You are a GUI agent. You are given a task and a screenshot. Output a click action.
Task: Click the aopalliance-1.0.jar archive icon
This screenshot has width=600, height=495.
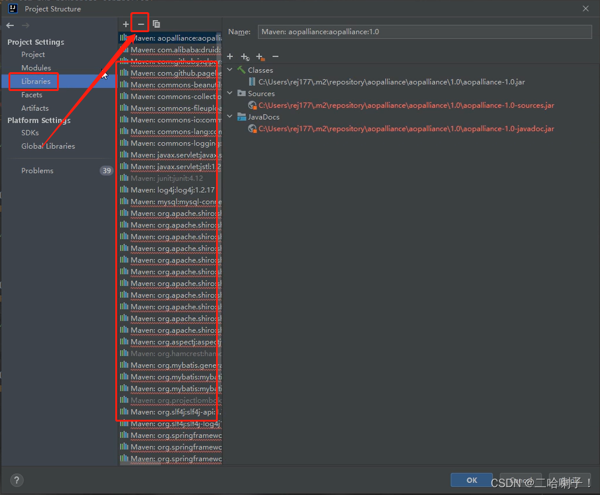252,81
